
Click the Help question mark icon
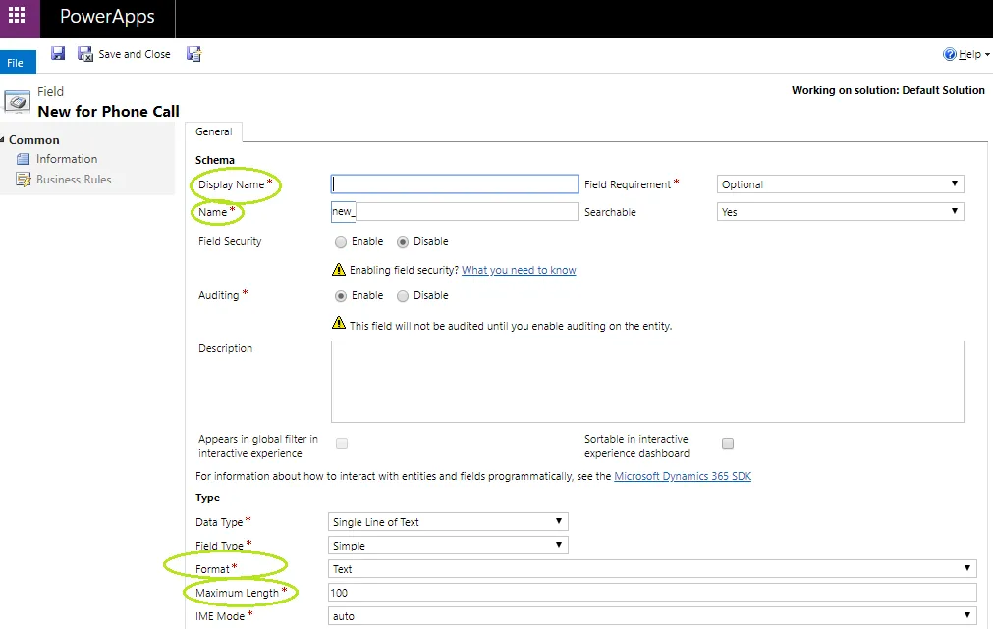coord(950,54)
